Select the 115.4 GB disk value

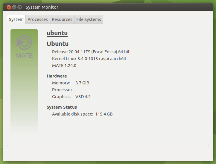coord(104,114)
